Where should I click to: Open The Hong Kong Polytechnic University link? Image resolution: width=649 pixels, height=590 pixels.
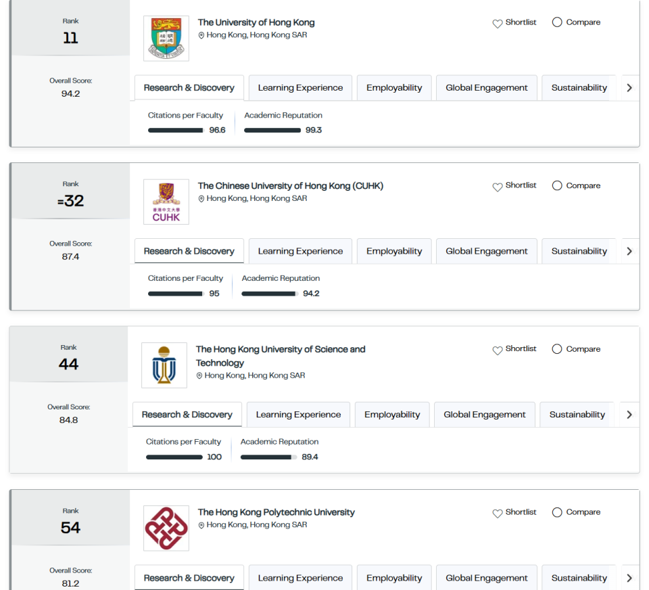pyautogui.click(x=276, y=512)
